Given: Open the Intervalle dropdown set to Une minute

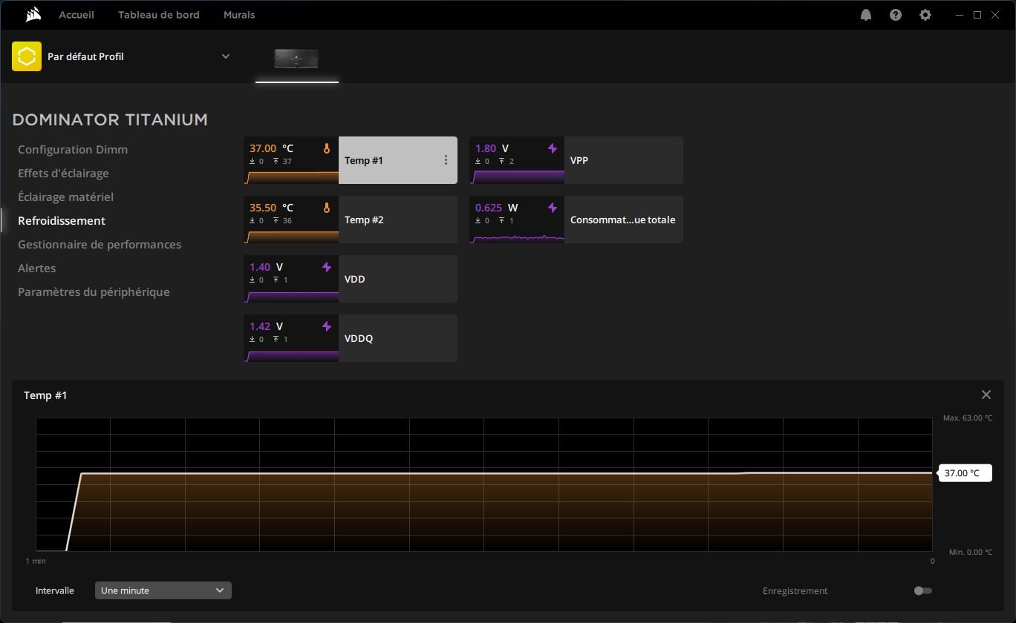Looking at the screenshot, I should click(163, 590).
